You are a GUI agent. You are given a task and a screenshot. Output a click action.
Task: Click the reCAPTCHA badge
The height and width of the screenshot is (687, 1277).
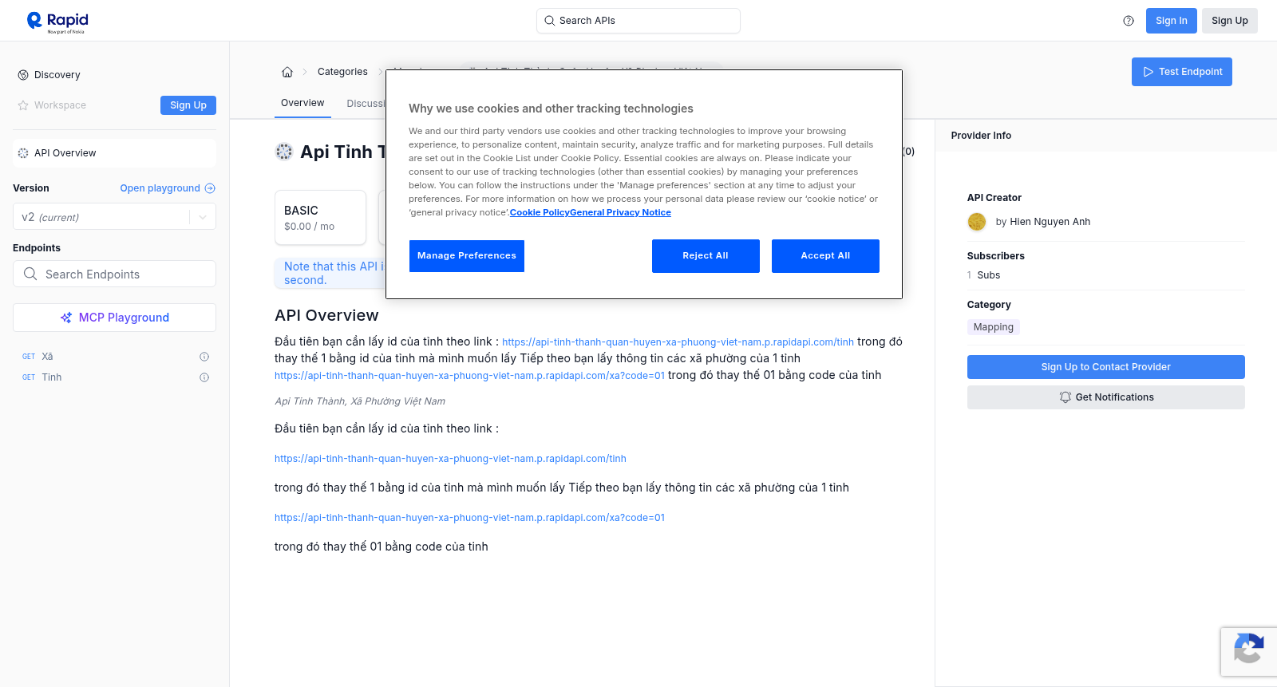tap(1249, 651)
